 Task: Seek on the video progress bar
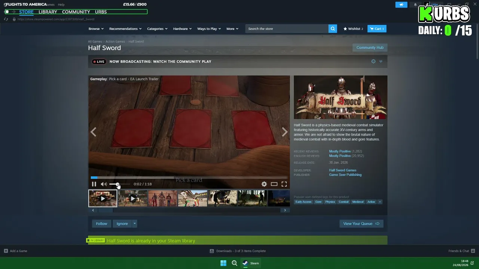click(189, 177)
